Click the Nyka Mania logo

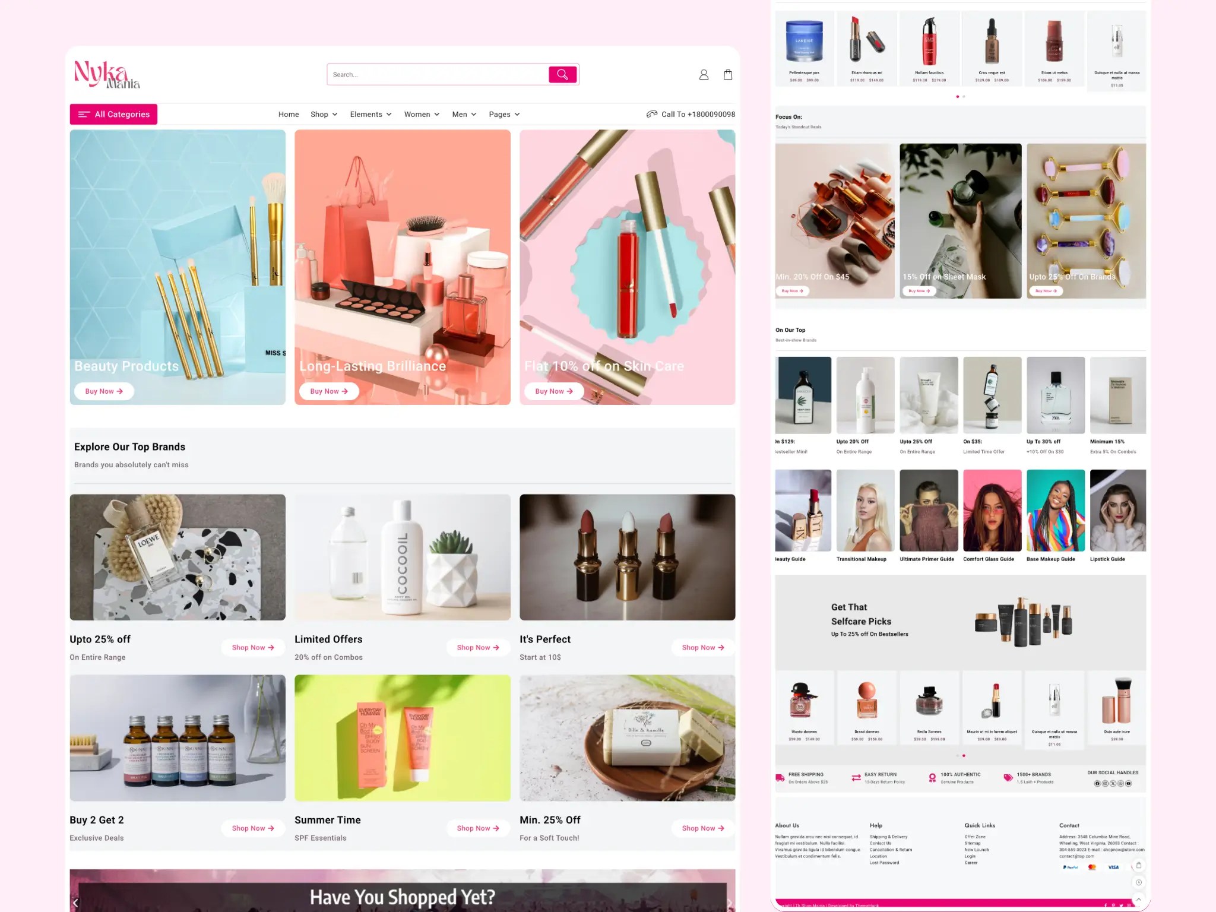[106, 75]
